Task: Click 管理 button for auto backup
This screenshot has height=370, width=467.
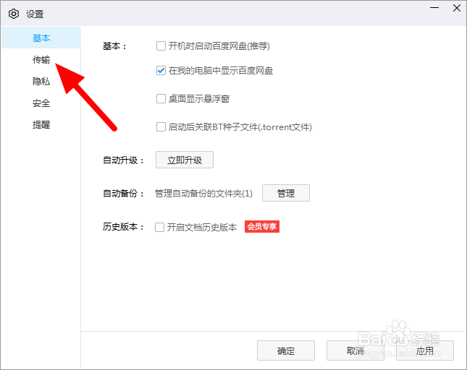Action: tap(286, 193)
